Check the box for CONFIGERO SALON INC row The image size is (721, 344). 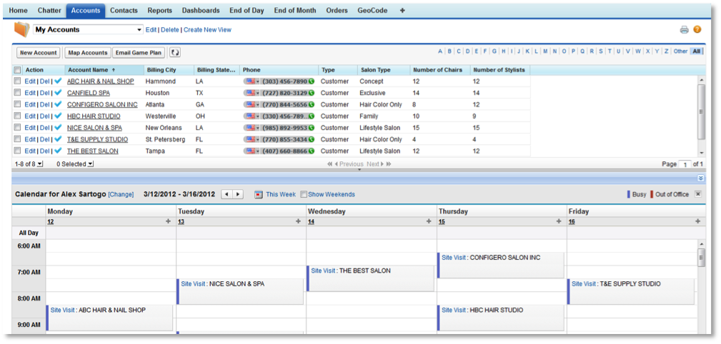17,104
